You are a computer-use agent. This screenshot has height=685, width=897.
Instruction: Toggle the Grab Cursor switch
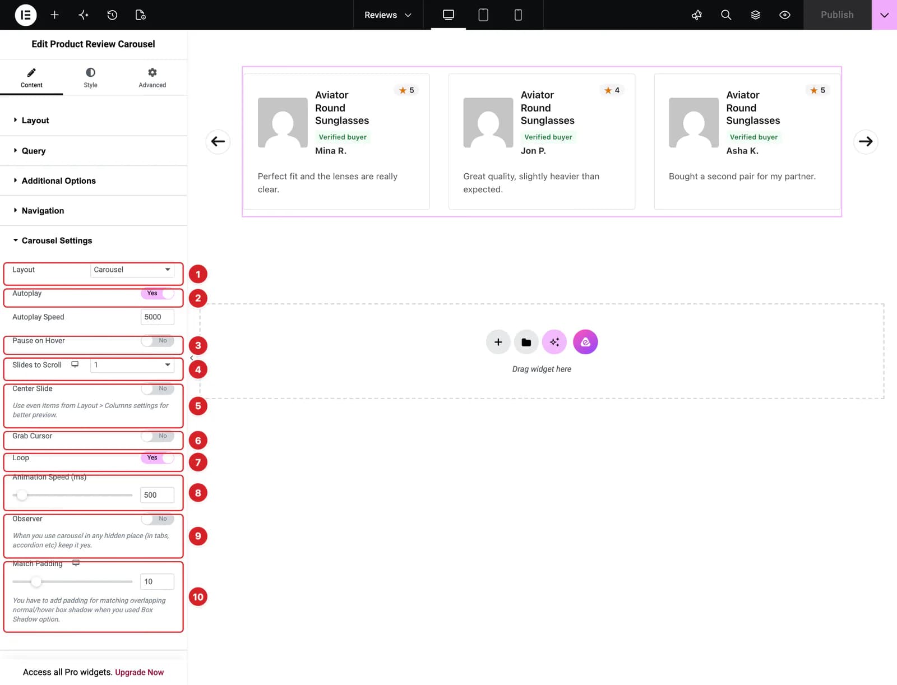(158, 436)
